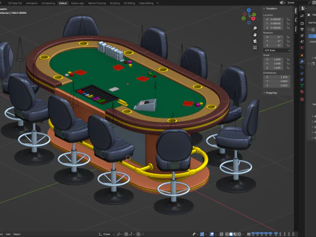The height and width of the screenshot is (237, 316).
Task: Open the Material properties tab icon
Action: coord(302,92)
